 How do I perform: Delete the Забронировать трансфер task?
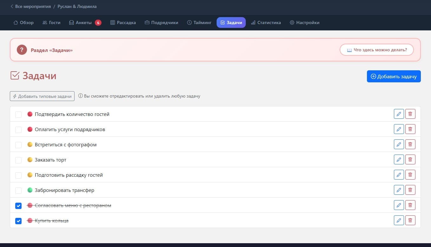tap(410, 190)
